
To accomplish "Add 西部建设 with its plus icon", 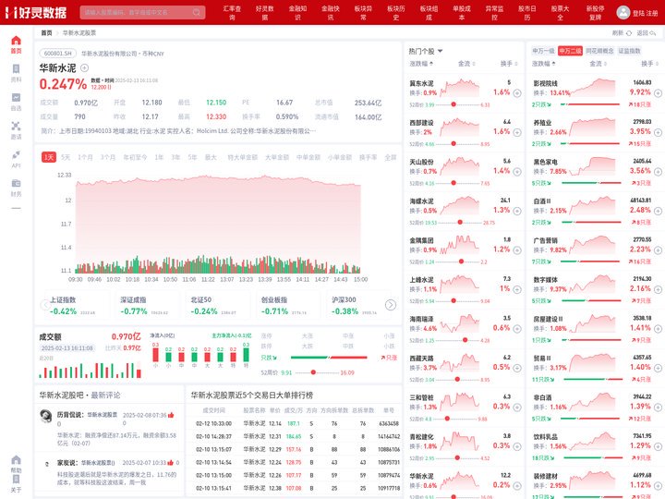I will coord(517,132).
